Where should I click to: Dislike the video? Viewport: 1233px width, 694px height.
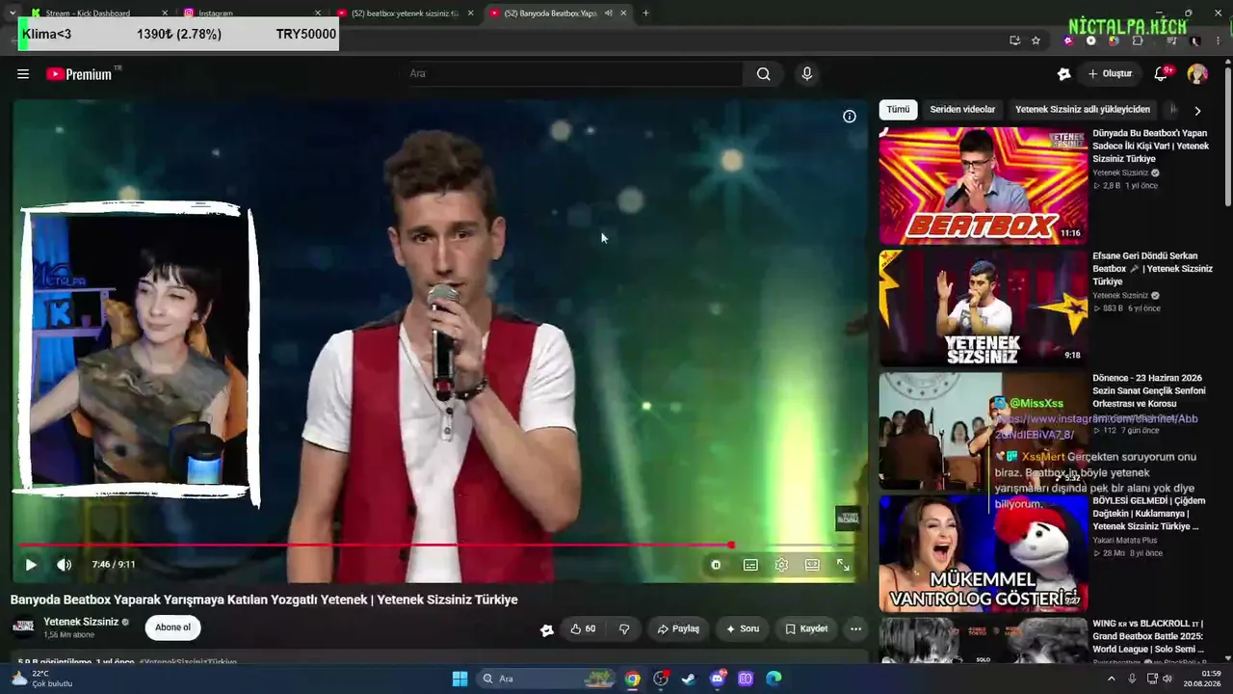pyautogui.click(x=624, y=629)
